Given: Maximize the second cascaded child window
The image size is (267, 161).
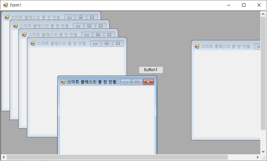Looking at the screenshot, I should pyautogui.click(x=90, y=26).
